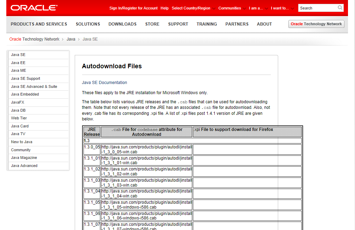Open Java DB sidebar link

38,110
